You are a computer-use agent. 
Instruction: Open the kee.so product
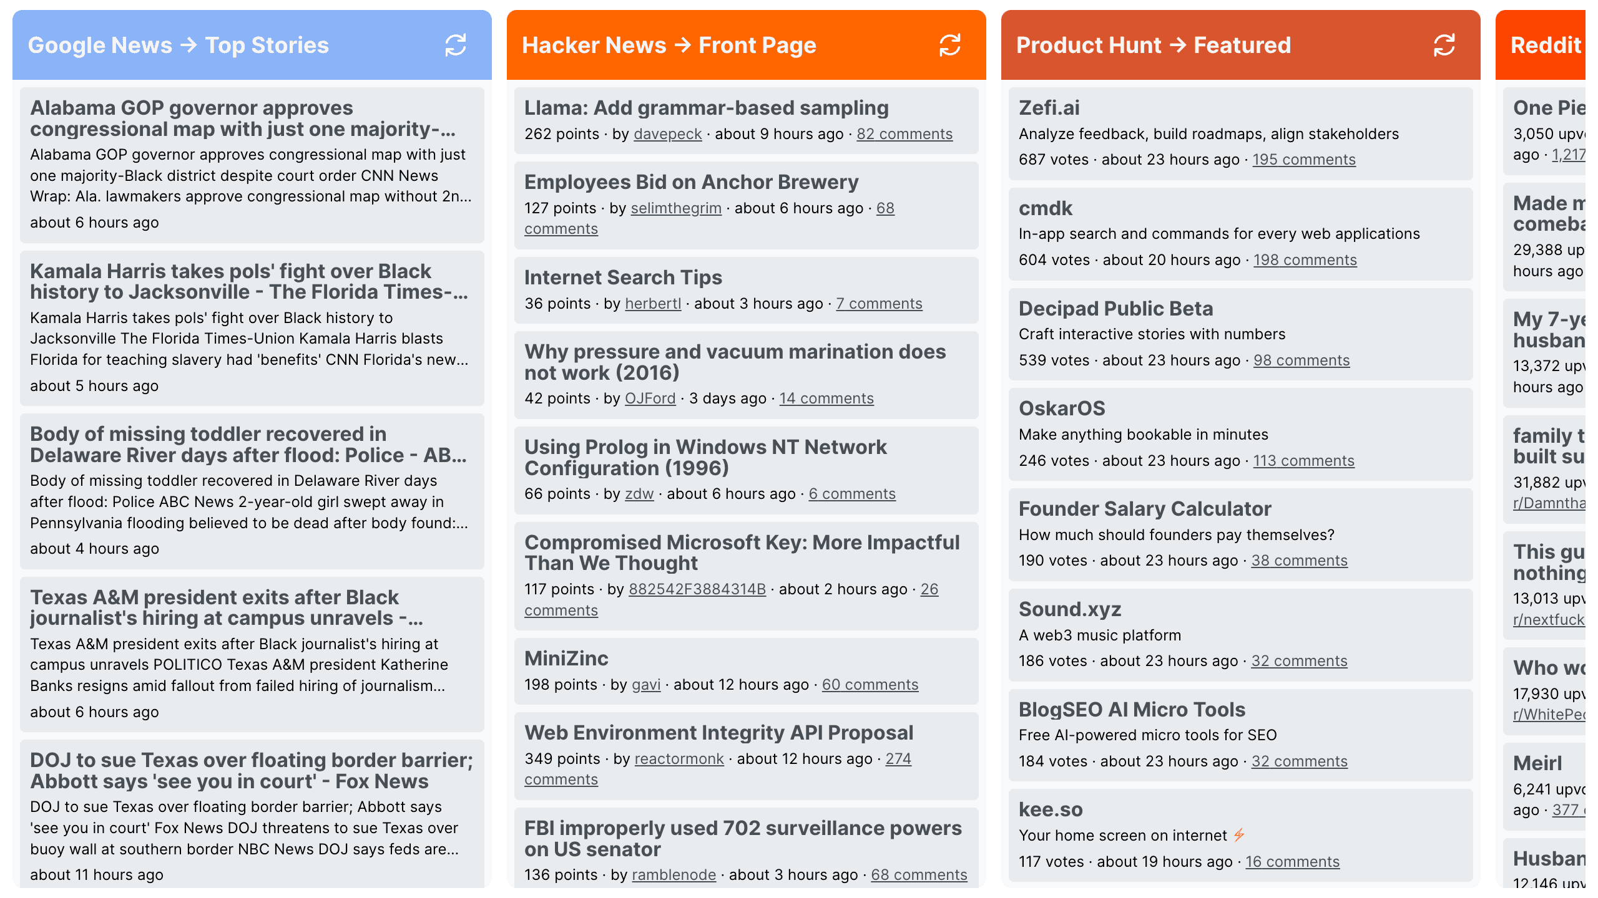click(x=1051, y=809)
